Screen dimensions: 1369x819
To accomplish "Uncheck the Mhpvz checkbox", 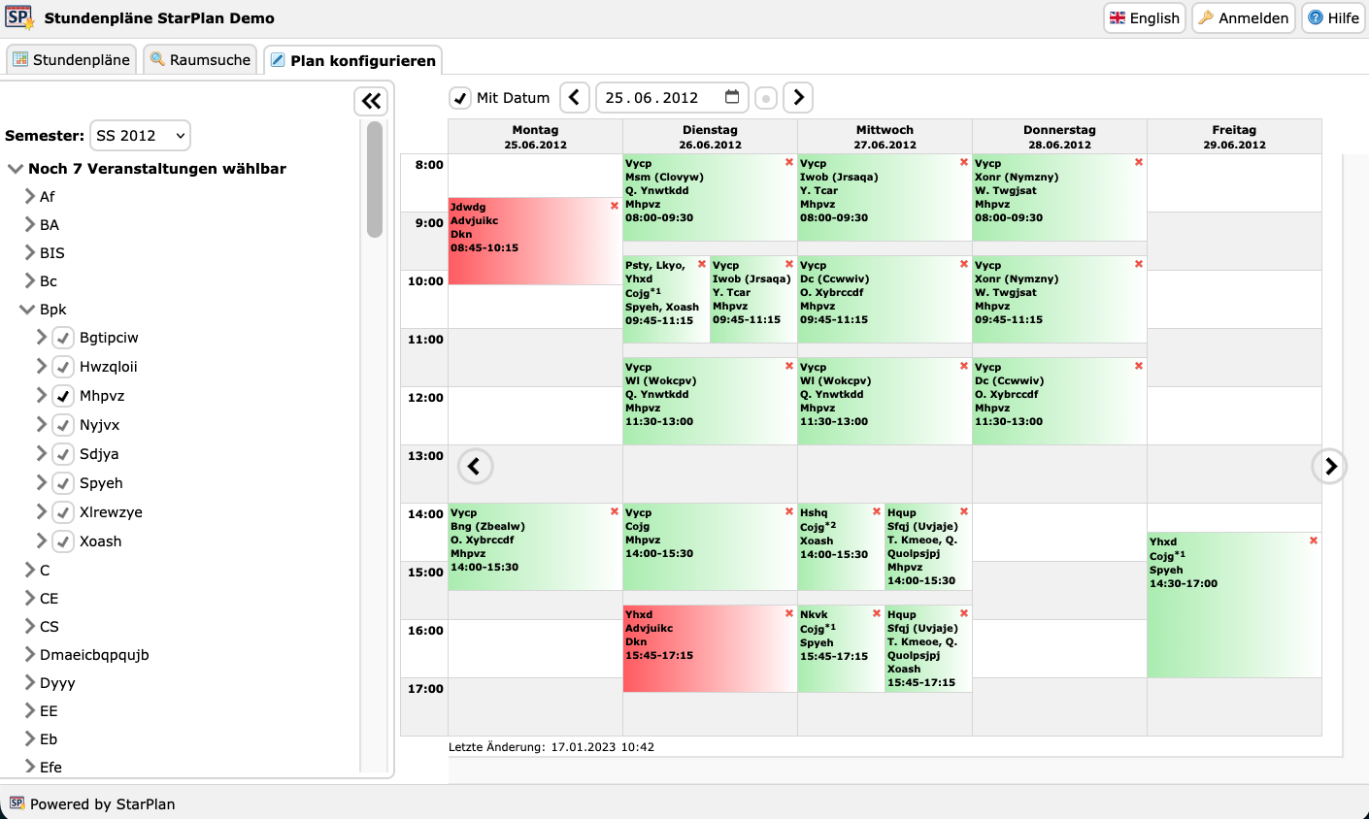I will (63, 396).
